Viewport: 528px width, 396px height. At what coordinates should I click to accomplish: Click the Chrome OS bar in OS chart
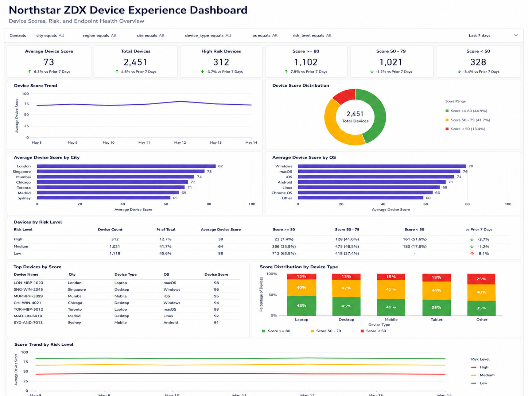365,193
